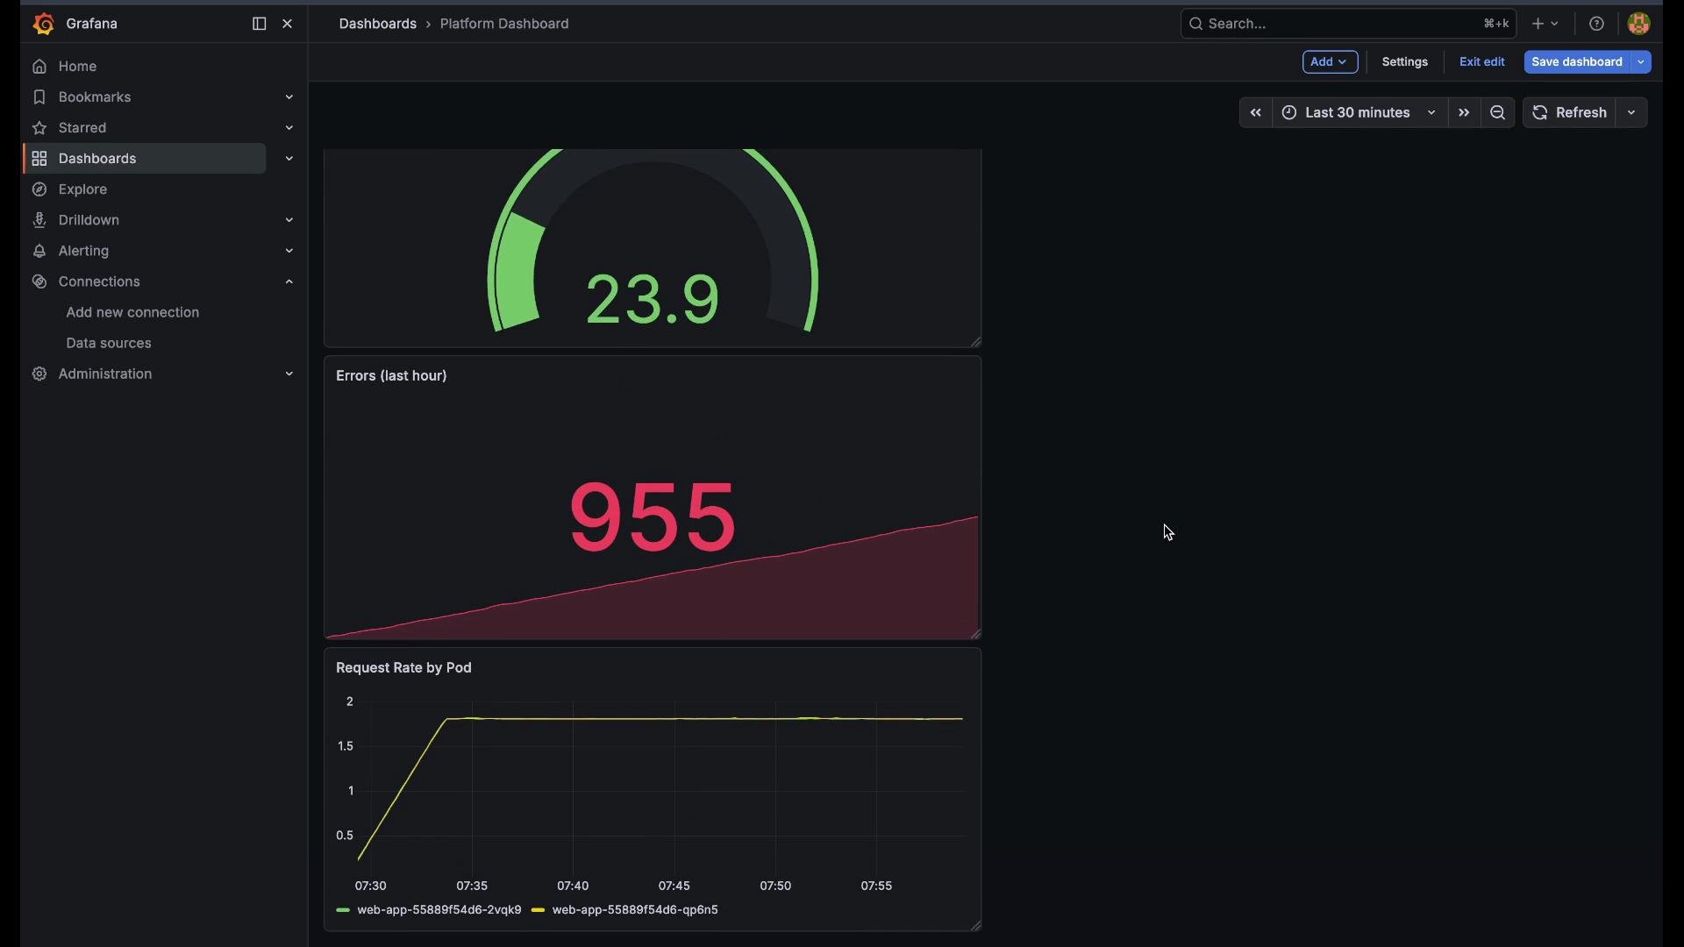
Task: Open the user profile avatar
Action: coord(1639,24)
